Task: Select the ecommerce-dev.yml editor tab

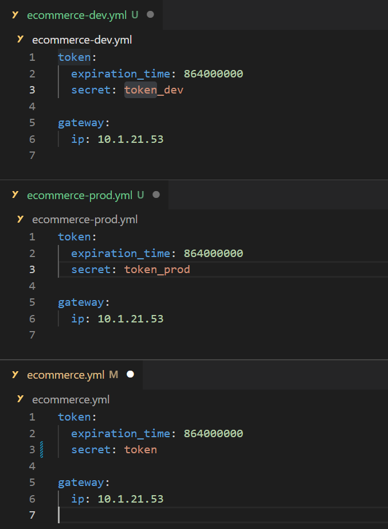Action: click(x=81, y=15)
